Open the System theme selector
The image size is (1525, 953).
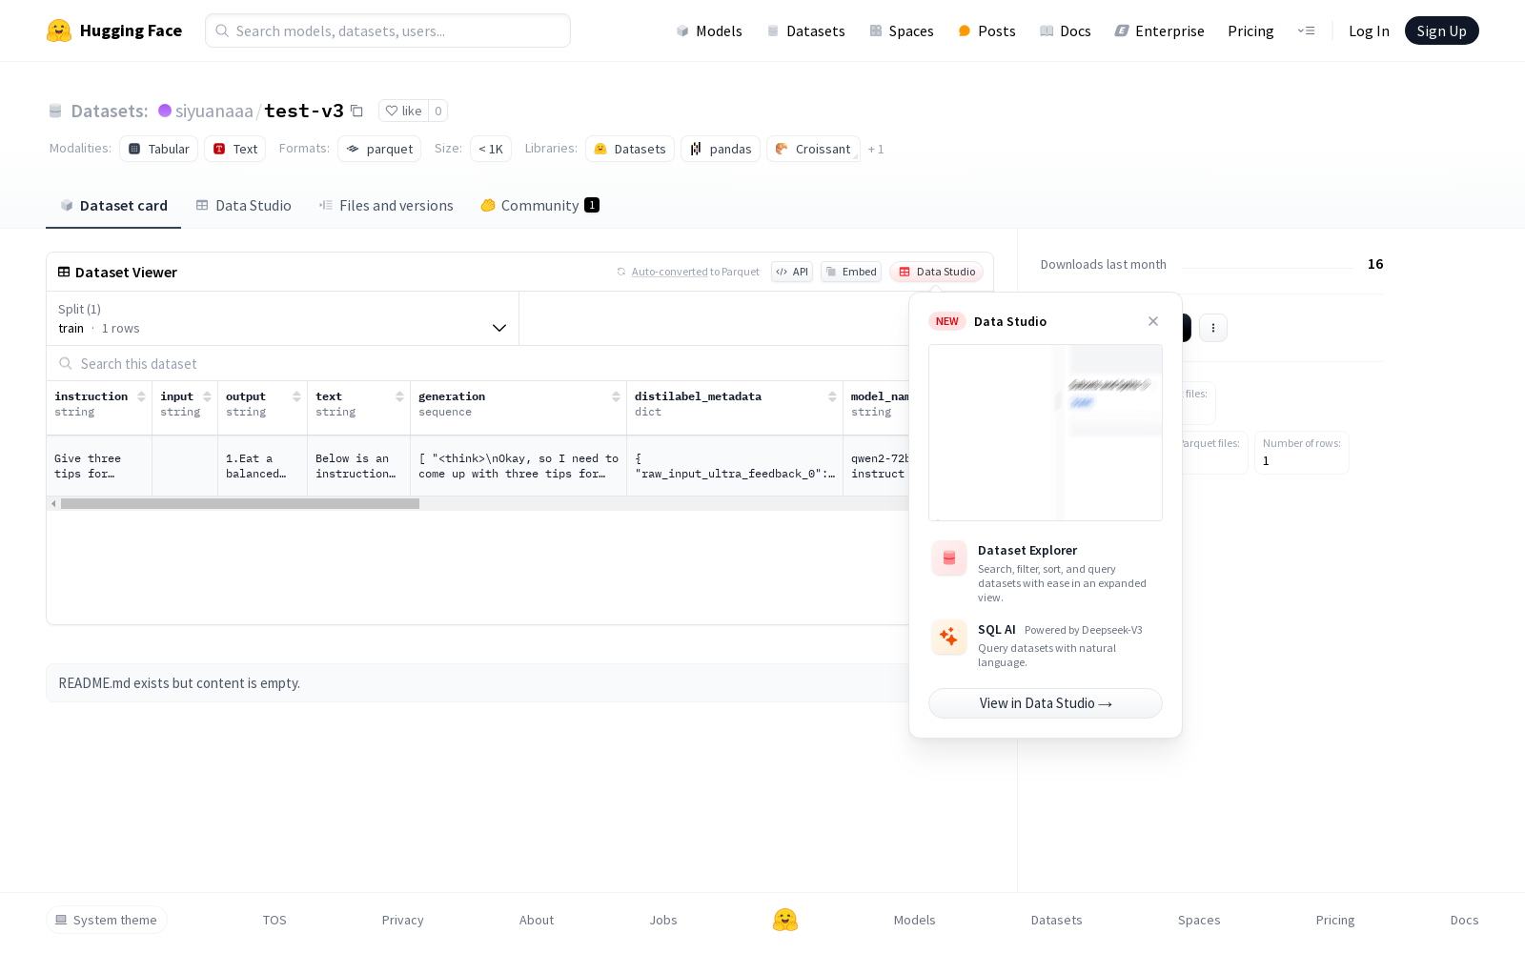pyautogui.click(x=107, y=920)
